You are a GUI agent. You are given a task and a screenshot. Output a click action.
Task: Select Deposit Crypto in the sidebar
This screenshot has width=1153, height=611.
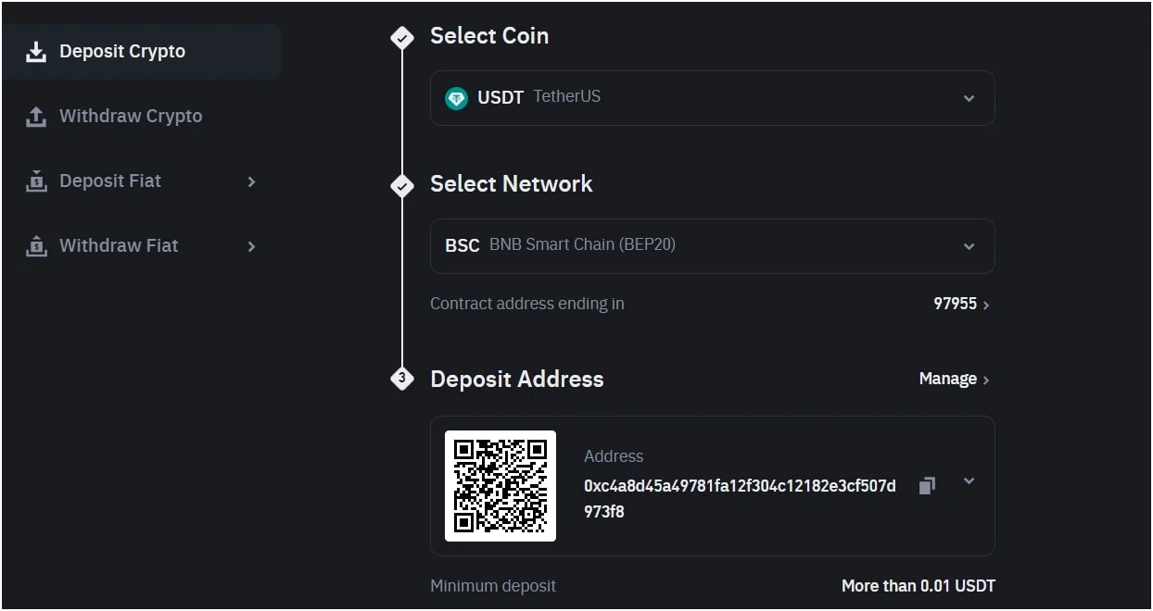click(x=122, y=52)
